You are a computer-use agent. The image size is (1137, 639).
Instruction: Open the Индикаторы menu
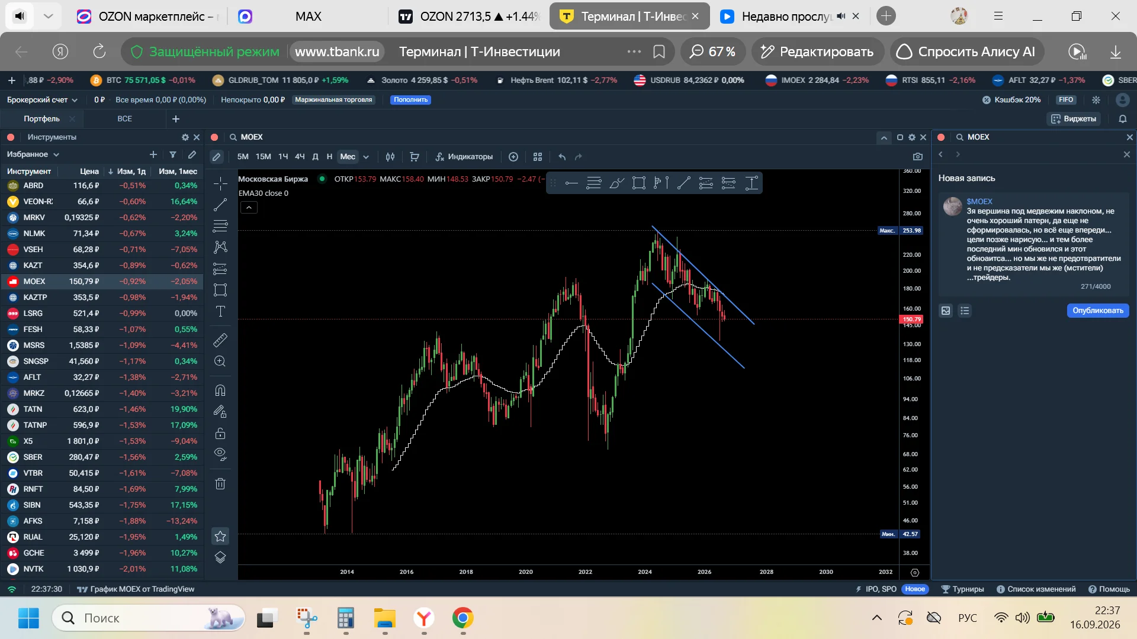(x=464, y=157)
